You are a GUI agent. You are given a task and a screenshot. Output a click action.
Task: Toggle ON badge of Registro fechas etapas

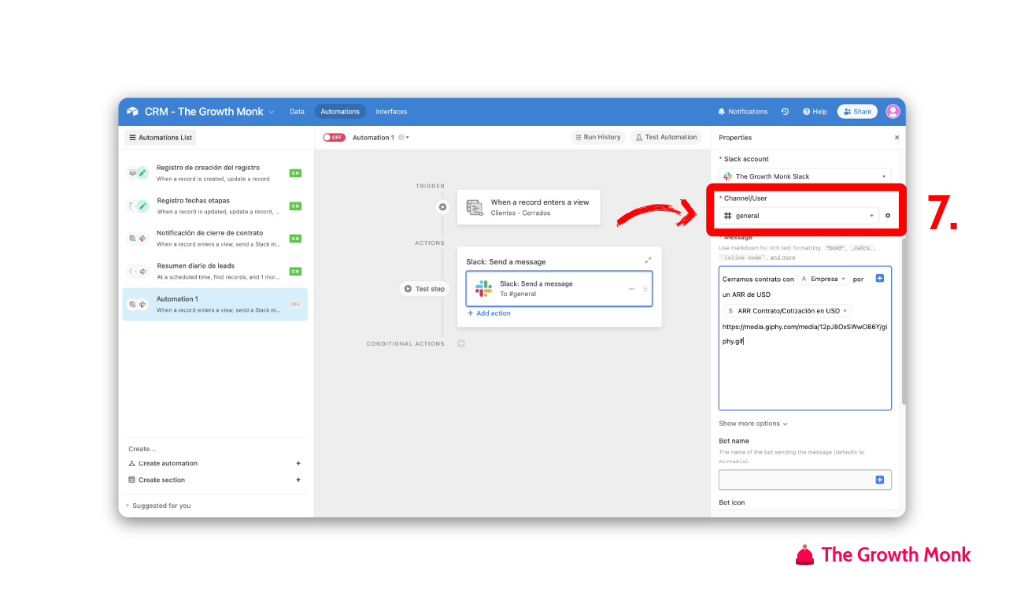point(295,206)
